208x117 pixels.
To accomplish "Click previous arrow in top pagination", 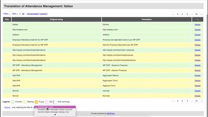I will pyautogui.click(x=173, y=14).
